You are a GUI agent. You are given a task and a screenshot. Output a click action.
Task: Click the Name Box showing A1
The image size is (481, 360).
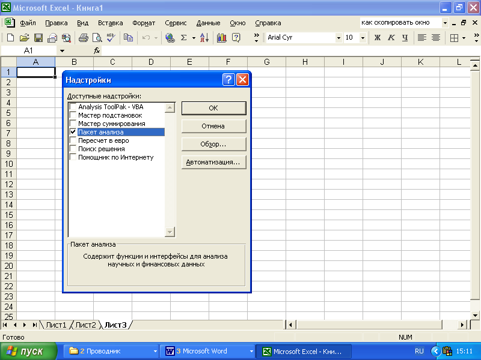click(29, 51)
